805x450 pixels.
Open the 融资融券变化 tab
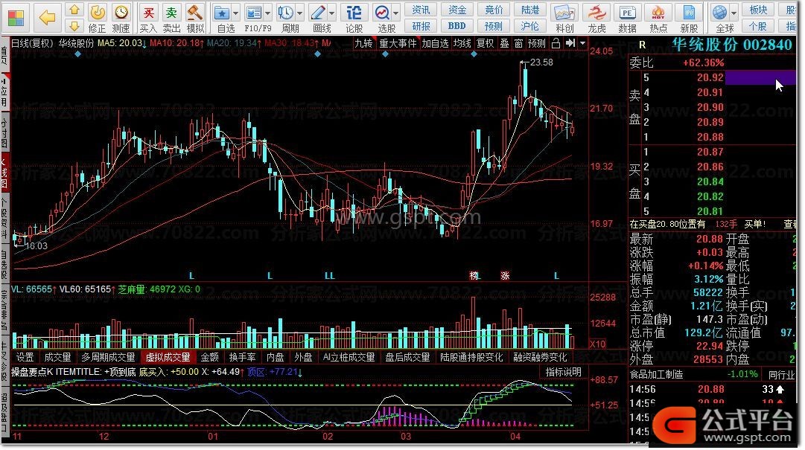(540, 357)
